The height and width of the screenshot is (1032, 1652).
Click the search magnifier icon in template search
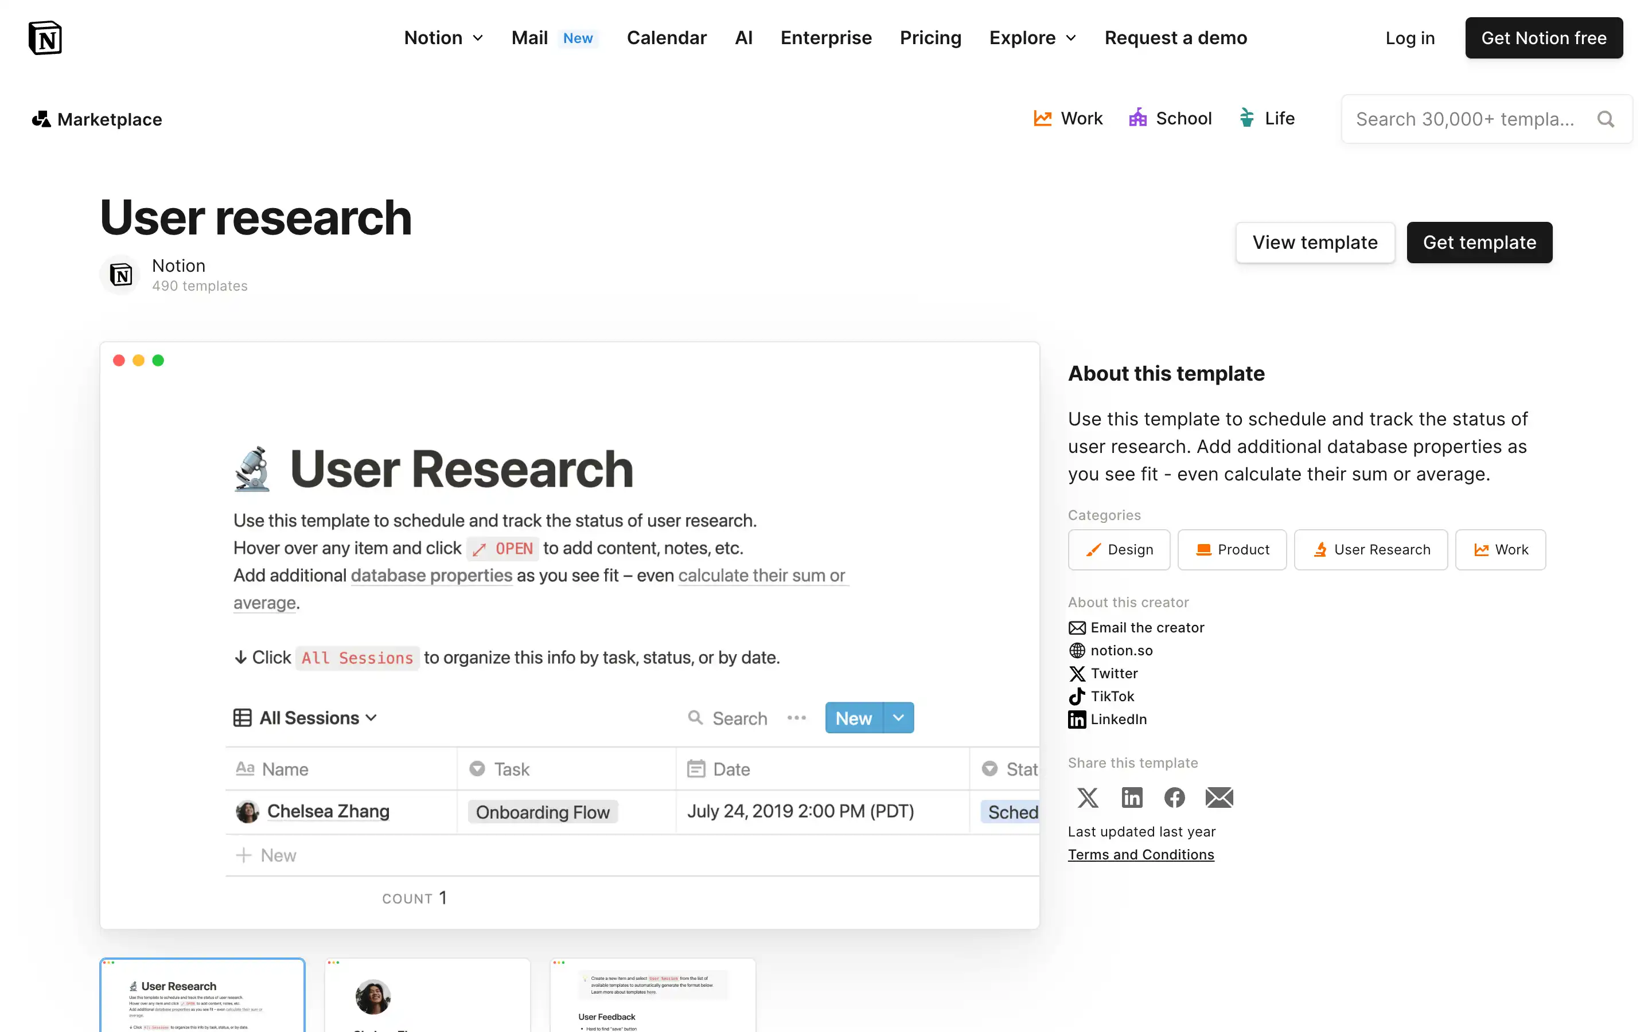(x=1606, y=119)
